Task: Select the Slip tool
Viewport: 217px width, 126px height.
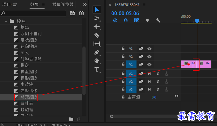Action: pos(97,44)
